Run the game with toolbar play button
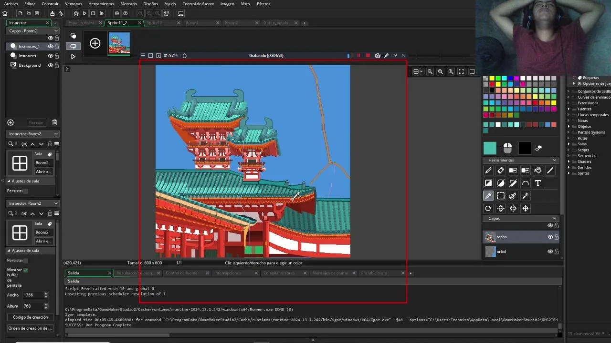This screenshot has height=343, width=611. click(84, 13)
